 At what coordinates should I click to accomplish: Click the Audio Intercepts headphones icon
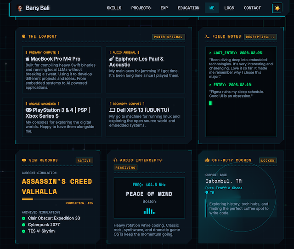tap(115, 160)
